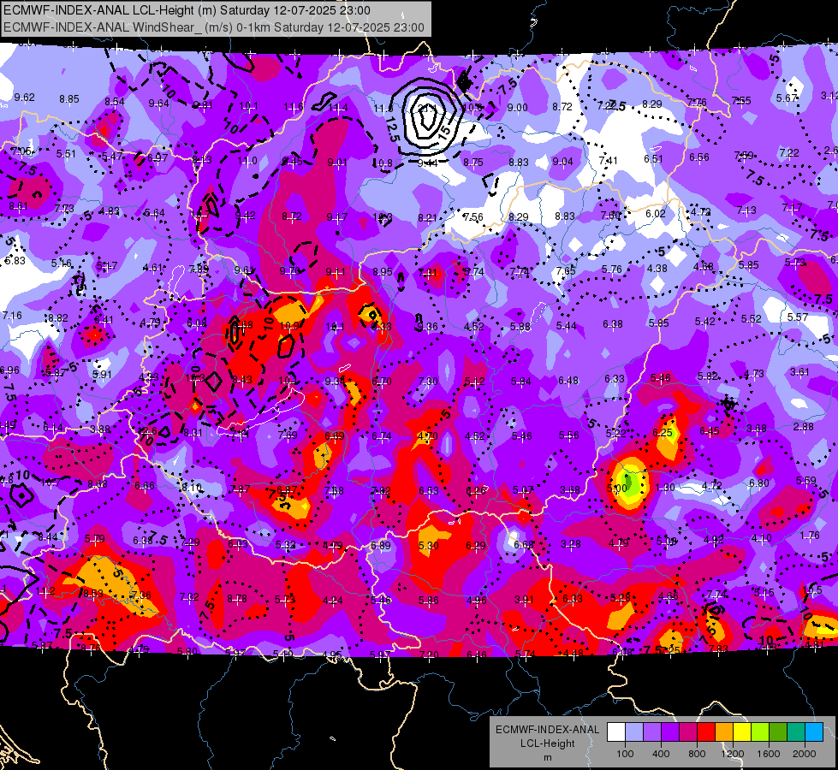838x770 pixels.
Task: Click the wind shear value 6.02
Action: click(656, 214)
